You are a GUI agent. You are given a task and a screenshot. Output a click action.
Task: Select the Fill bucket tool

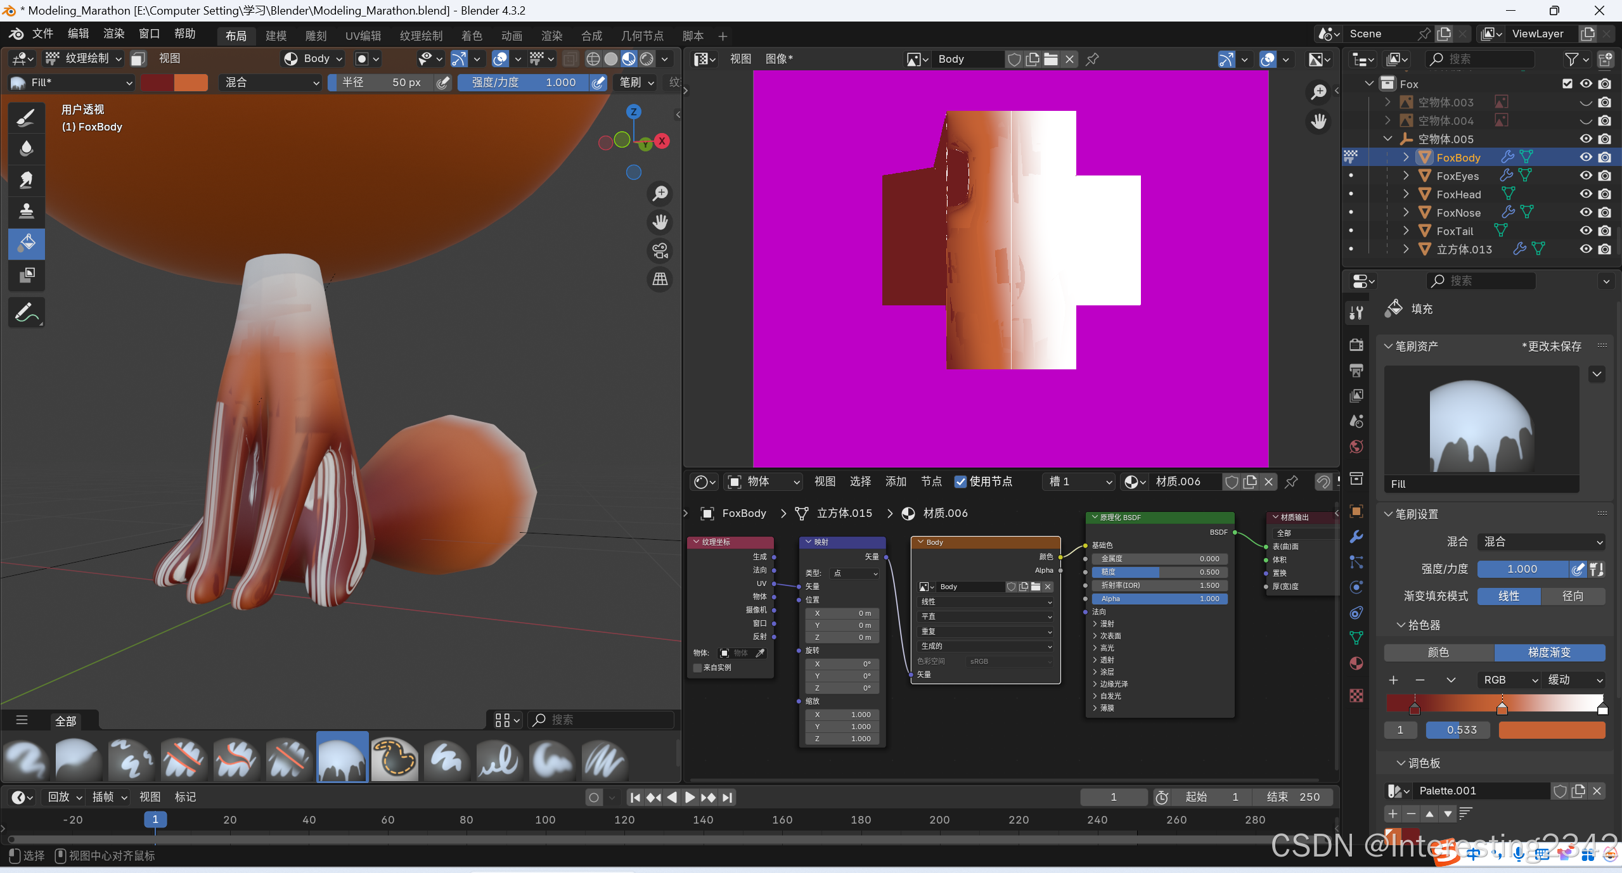coord(27,243)
